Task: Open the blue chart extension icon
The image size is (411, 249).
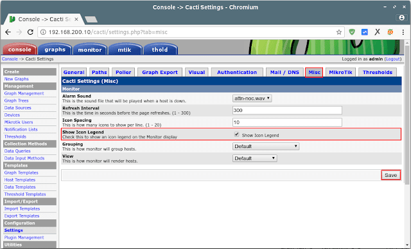Action: tap(364, 32)
